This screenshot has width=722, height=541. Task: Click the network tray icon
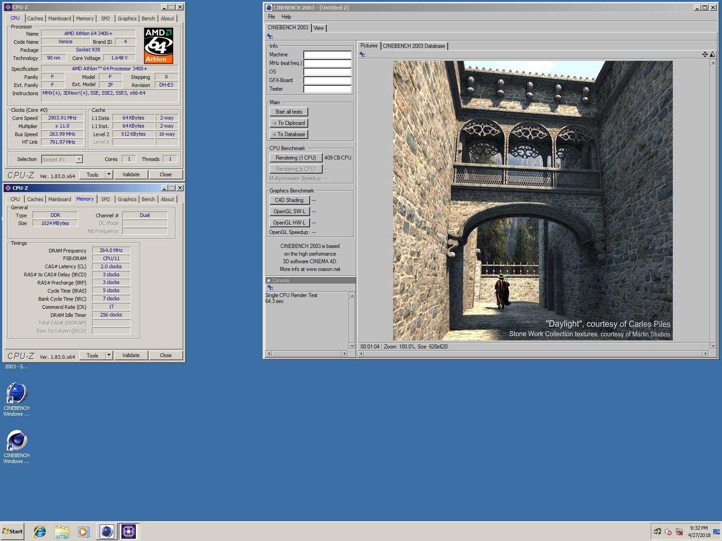679,532
